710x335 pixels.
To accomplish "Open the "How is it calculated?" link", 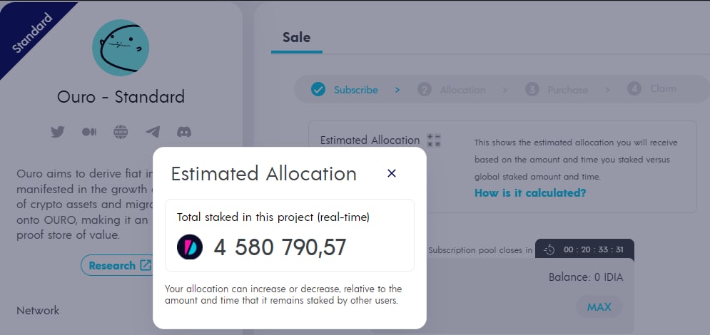I will click(x=531, y=193).
